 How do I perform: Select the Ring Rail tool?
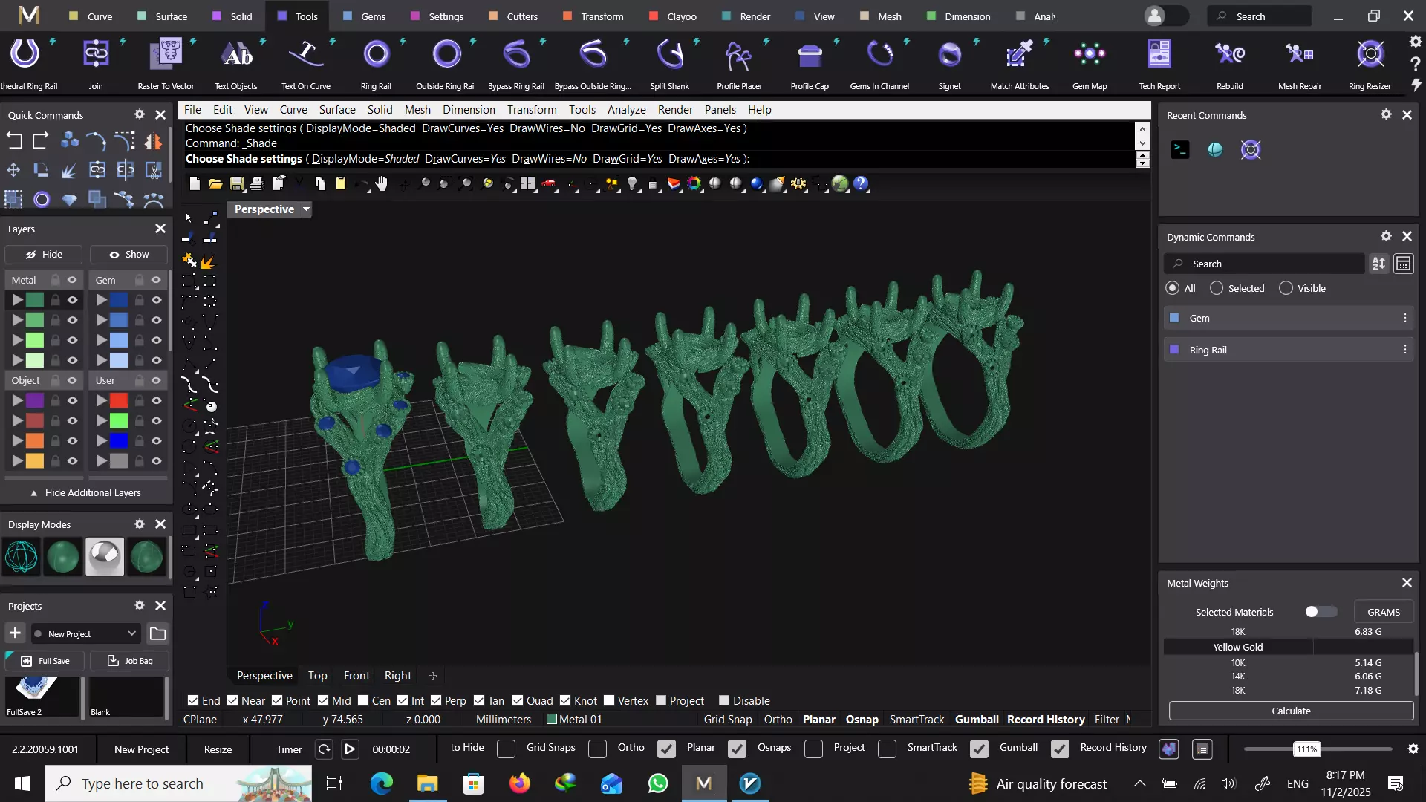click(x=376, y=63)
